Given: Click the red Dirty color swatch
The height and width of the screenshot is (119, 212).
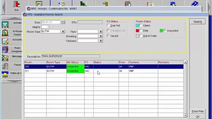Looking at the screenshot, I should [x=137, y=31].
